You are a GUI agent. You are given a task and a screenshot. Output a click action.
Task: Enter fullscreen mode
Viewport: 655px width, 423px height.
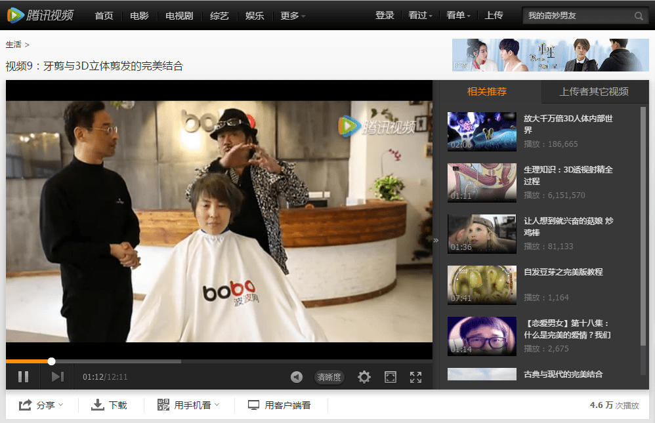415,377
